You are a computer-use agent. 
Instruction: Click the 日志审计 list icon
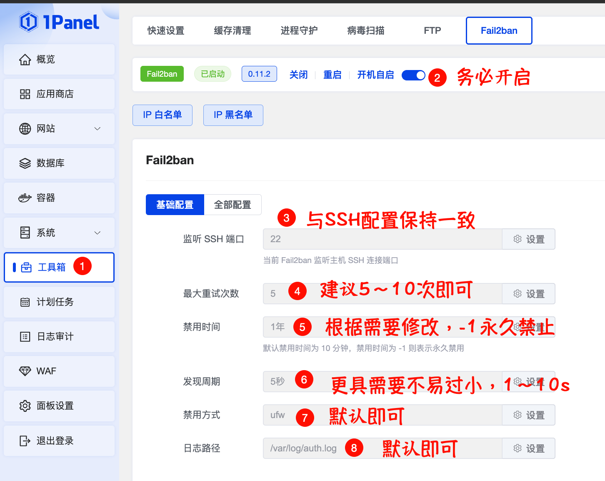click(25, 337)
